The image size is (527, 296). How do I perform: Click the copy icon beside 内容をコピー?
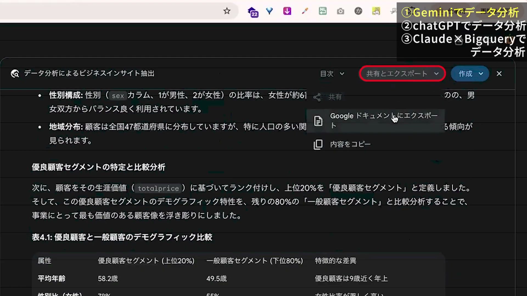tap(318, 144)
